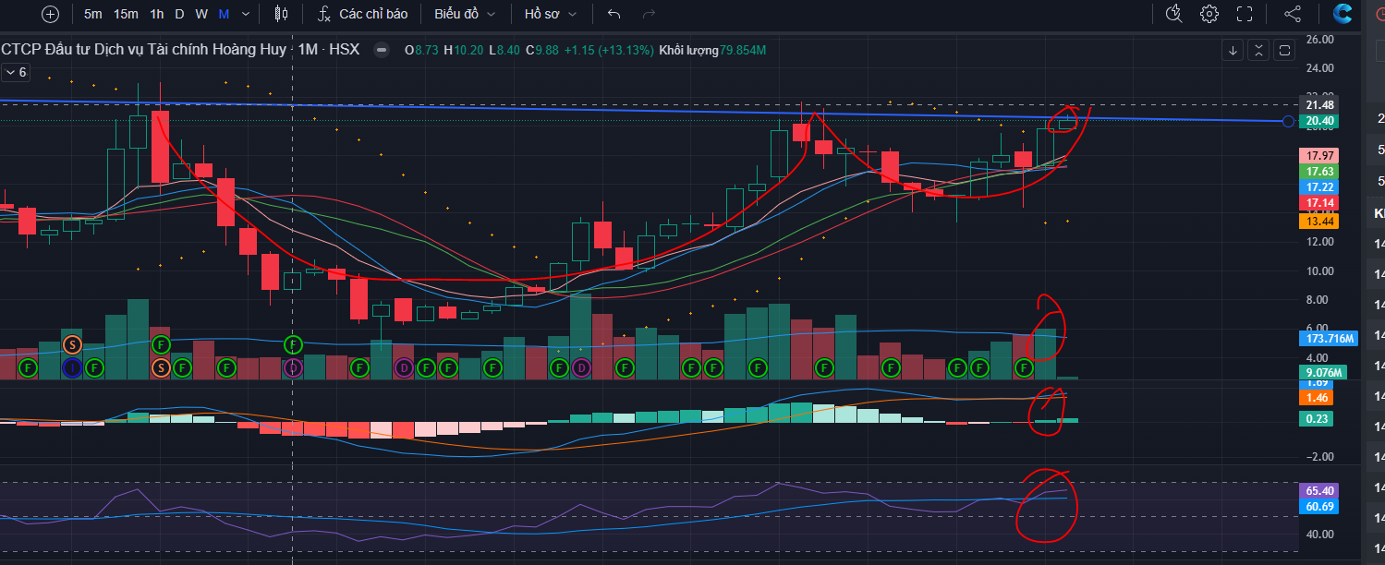
Task: Click the 17.97 moving average label
Action: pyautogui.click(x=1318, y=155)
